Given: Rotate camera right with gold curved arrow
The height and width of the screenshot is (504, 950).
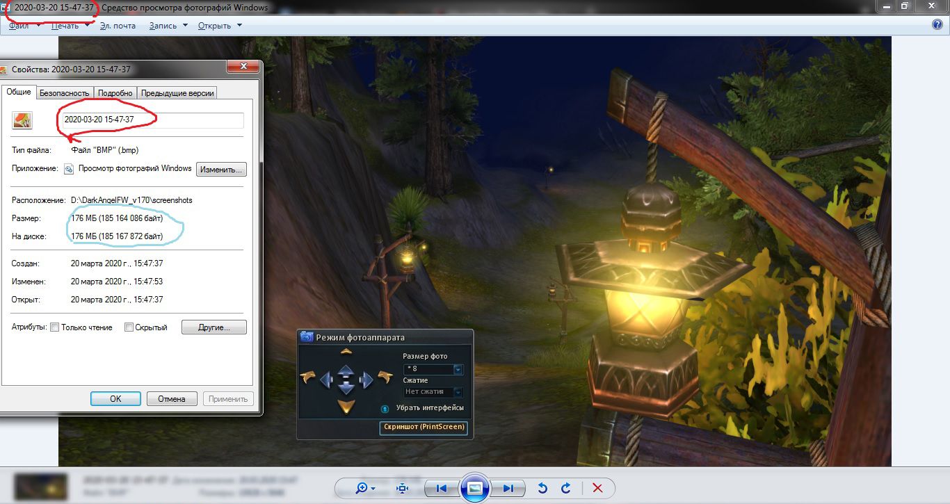Looking at the screenshot, I should point(385,377).
